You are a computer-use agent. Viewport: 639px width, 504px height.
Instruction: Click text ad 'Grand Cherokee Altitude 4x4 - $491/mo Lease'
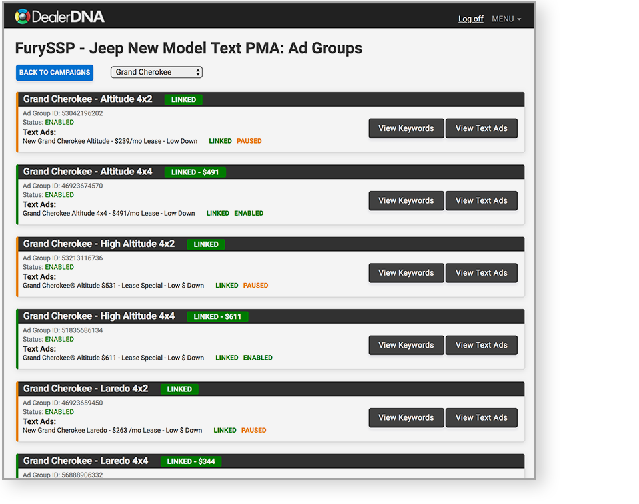109,213
